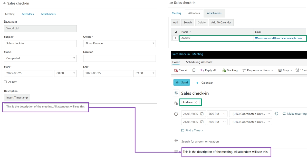Screen dimensions: 307x158
Task: Open the Status dropdown showing Completed
Action: click(40, 58)
